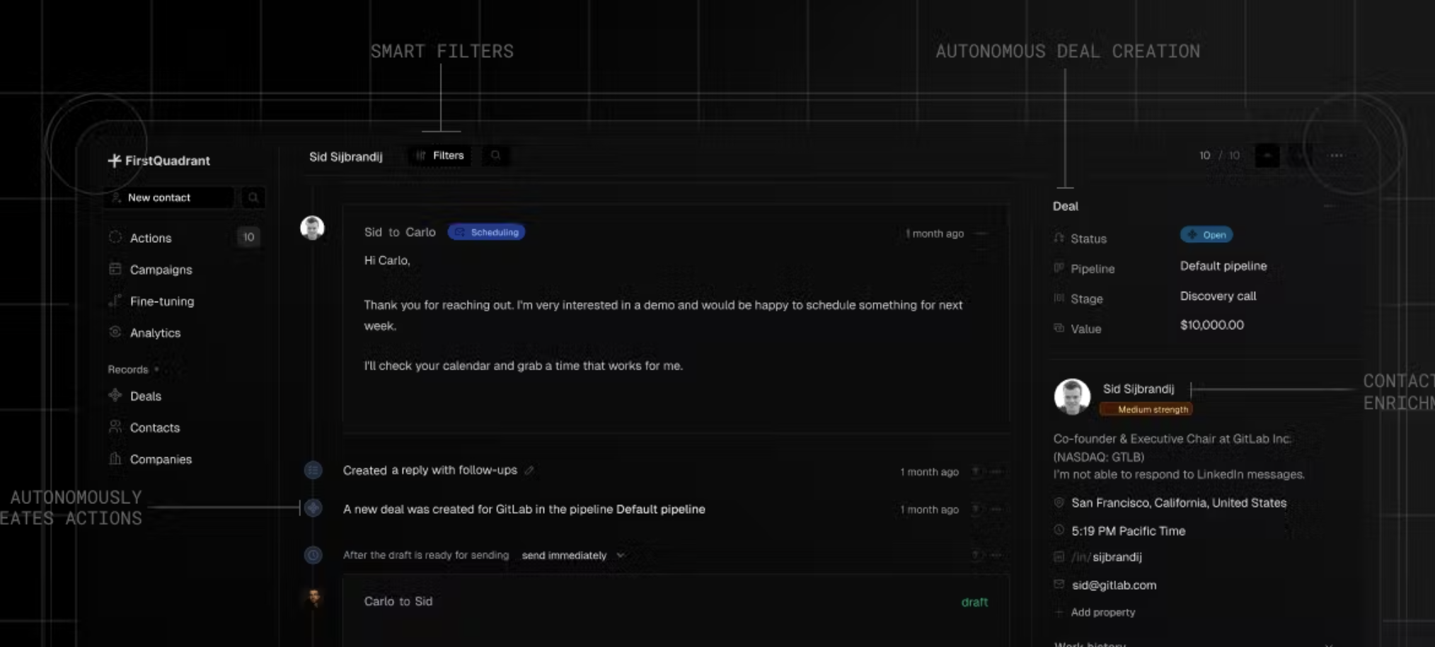The height and width of the screenshot is (647, 1435).
Task: Collapse the Deal panel
Action: 1330,207
